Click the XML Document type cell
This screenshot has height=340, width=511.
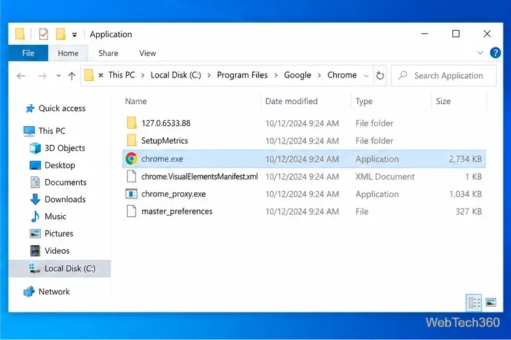385,176
